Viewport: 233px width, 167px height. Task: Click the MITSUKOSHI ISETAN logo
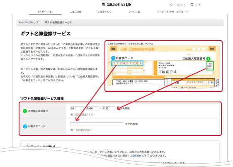tap(116, 5)
